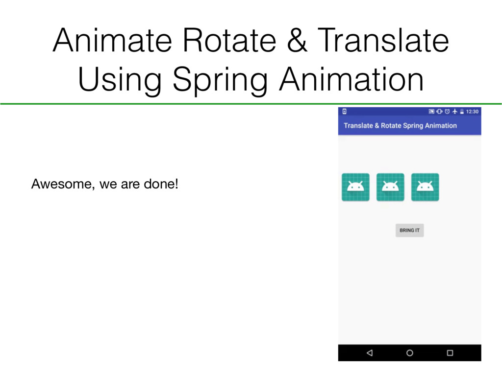
Task: Tap the cast screen status icon
Action: (431, 111)
